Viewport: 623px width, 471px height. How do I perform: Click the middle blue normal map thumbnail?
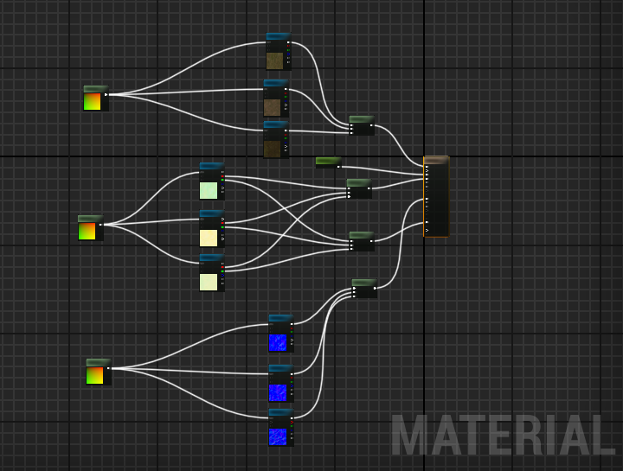pos(278,392)
